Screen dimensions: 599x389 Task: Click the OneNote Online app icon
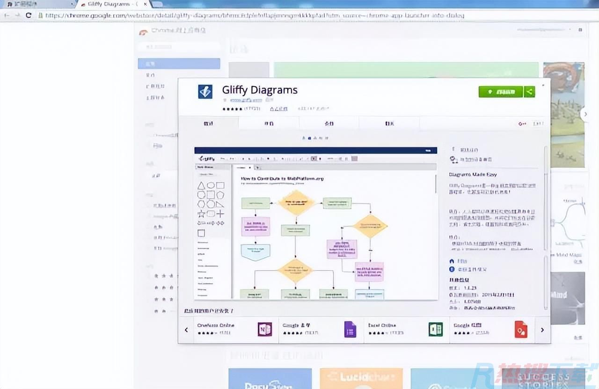click(x=264, y=329)
